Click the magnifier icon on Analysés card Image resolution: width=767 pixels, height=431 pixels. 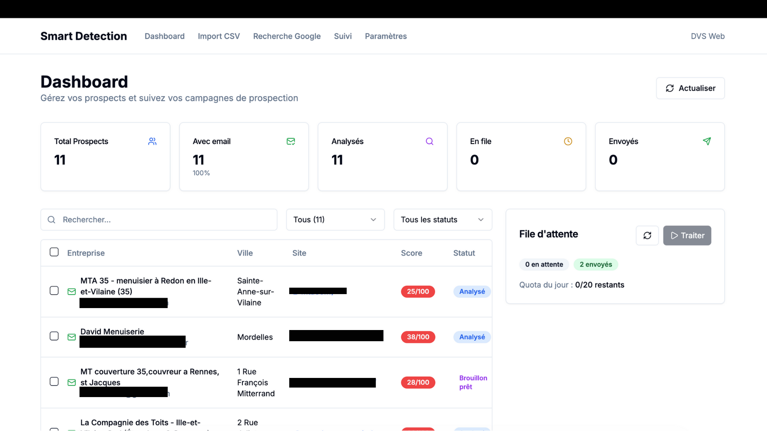(429, 141)
